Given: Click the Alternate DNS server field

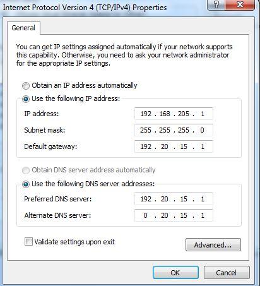Looking at the screenshot, I should pyautogui.click(x=174, y=215).
